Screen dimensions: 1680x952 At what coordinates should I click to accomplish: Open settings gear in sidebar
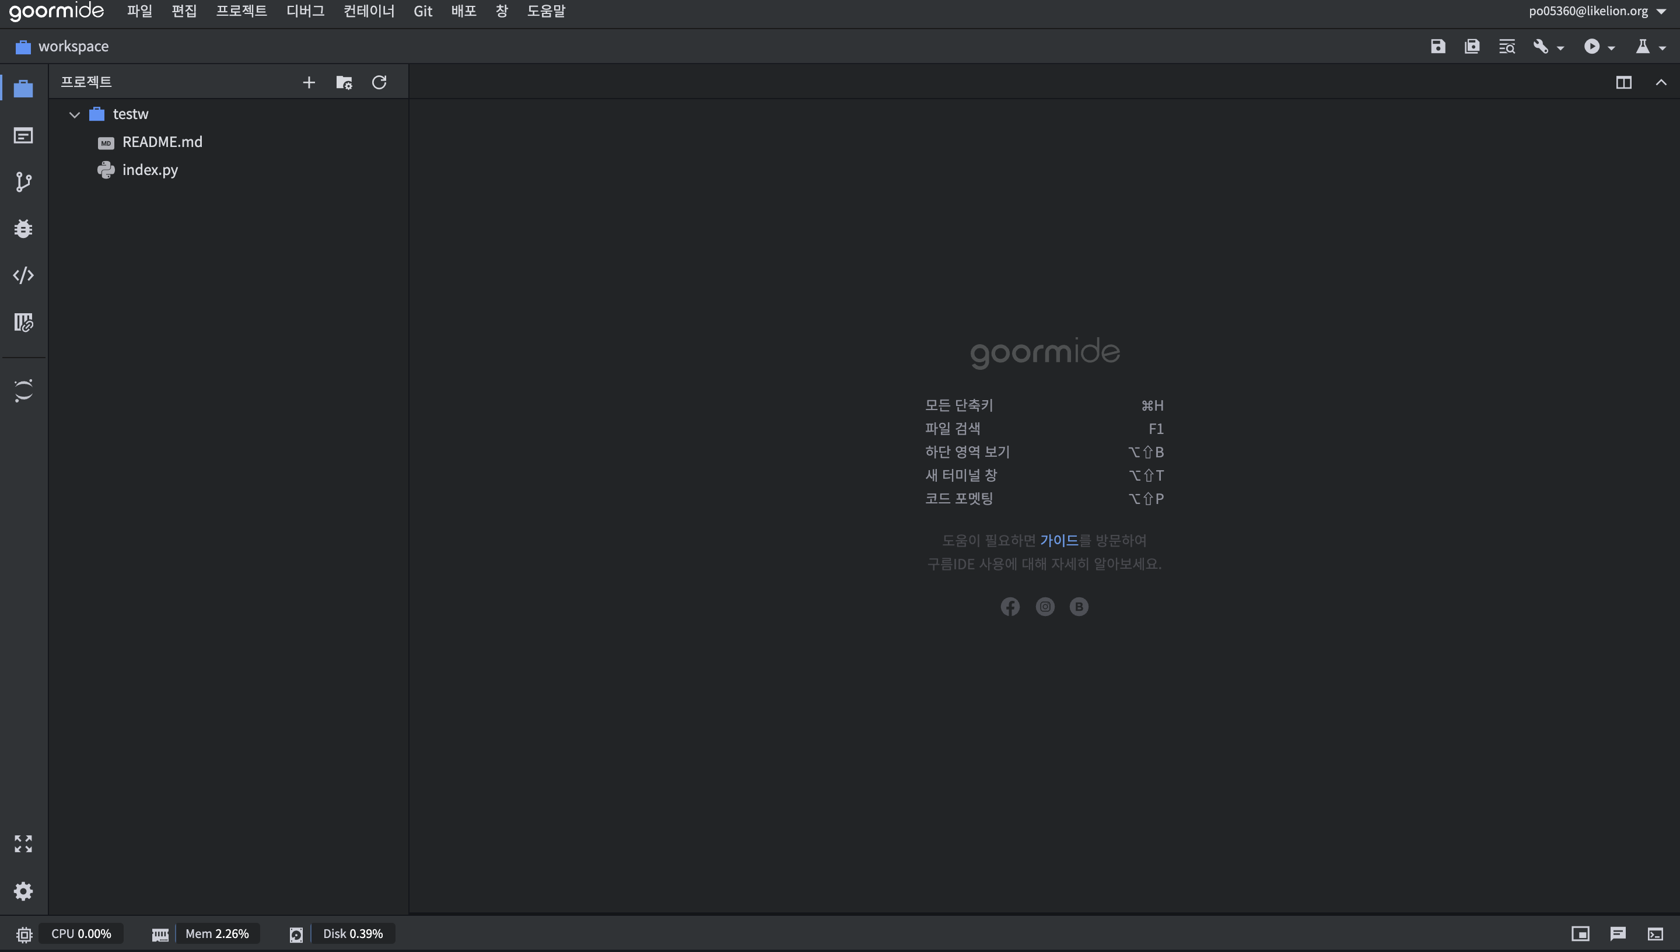pyautogui.click(x=23, y=891)
